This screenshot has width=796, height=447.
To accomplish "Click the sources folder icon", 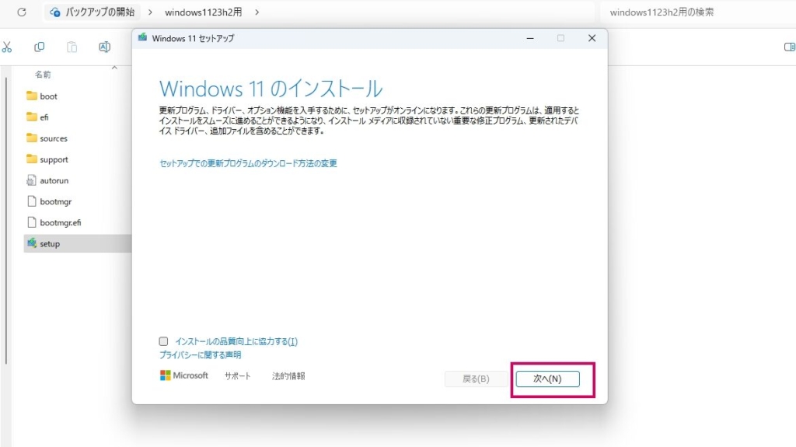I will pyautogui.click(x=31, y=138).
